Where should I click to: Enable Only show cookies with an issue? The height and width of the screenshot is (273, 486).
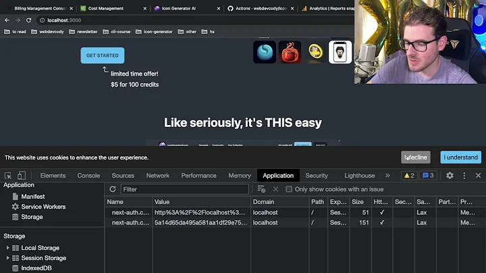[x=289, y=189]
